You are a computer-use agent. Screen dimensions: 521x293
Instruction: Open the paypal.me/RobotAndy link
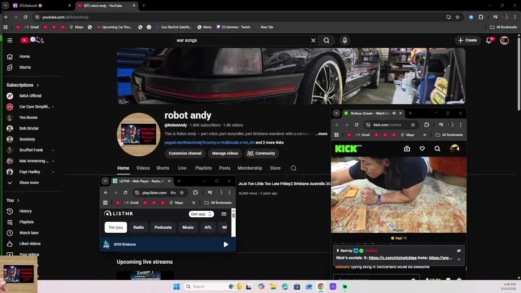click(209, 142)
